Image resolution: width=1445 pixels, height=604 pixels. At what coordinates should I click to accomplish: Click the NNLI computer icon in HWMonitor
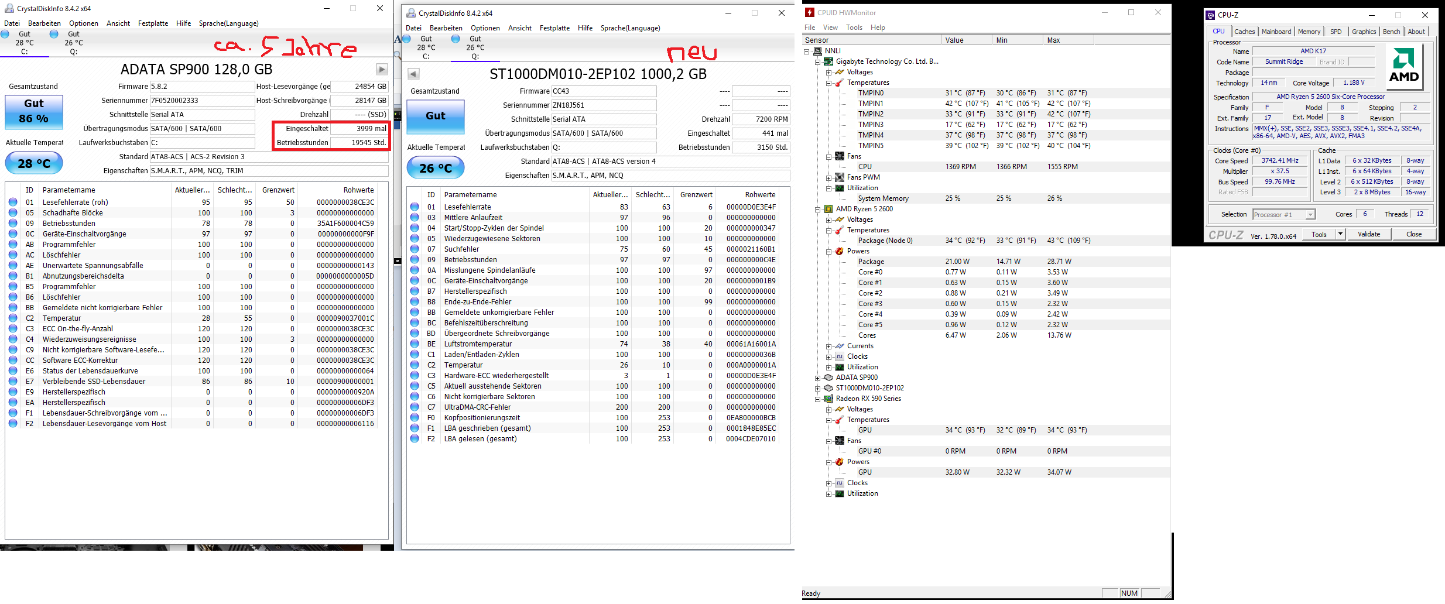817,51
